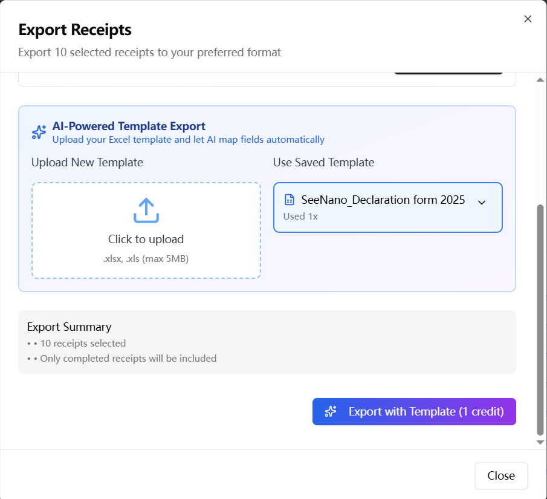Viewport: 547px width, 499px height.
Task: Click the spreadsheet icon next to SeeNano_Declaration form 2025
Action: [288, 200]
